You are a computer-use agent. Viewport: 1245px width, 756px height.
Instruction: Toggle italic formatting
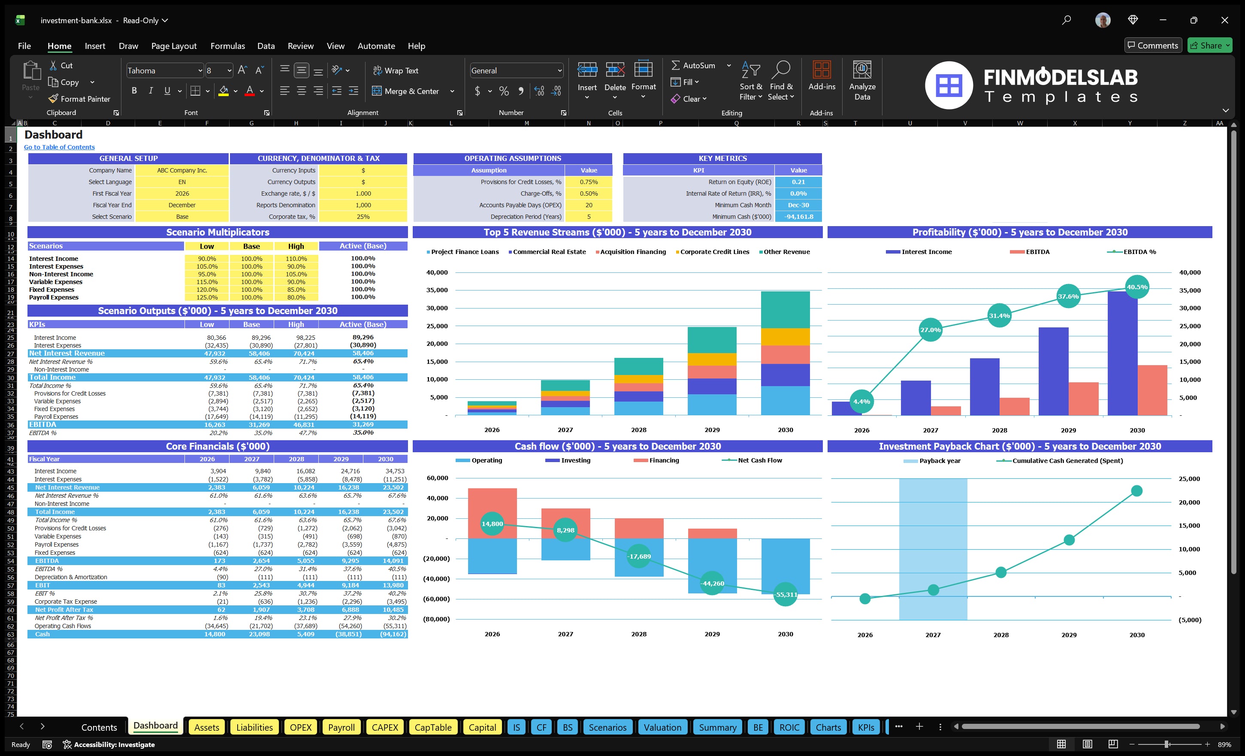(150, 91)
